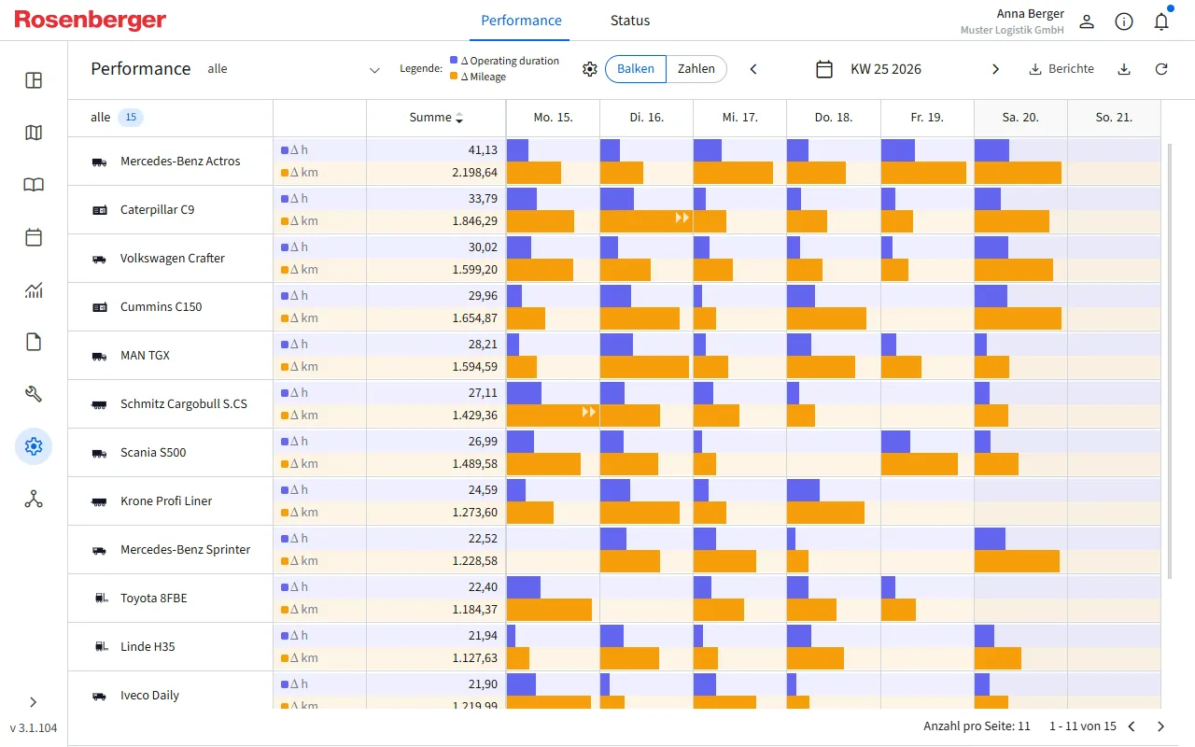Click Mileage legend orange color square

click(454, 77)
